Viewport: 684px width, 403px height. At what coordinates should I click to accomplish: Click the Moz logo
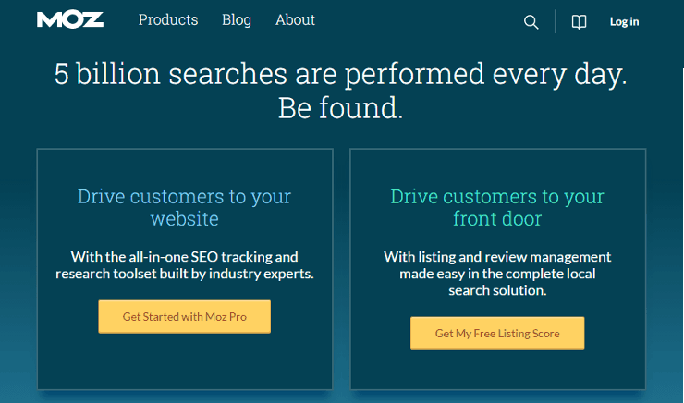coord(70,20)
